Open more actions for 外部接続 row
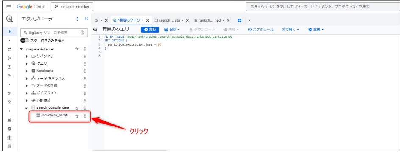The image size is (403, 154). [85, 101]
